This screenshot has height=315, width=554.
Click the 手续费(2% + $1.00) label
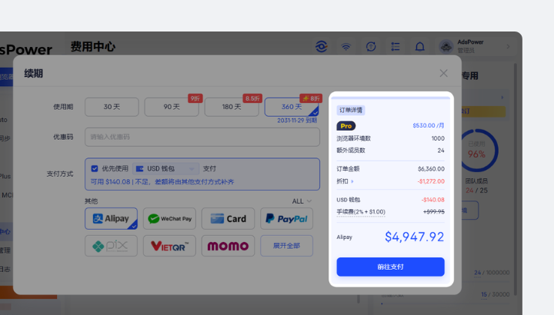coord(361,211)
